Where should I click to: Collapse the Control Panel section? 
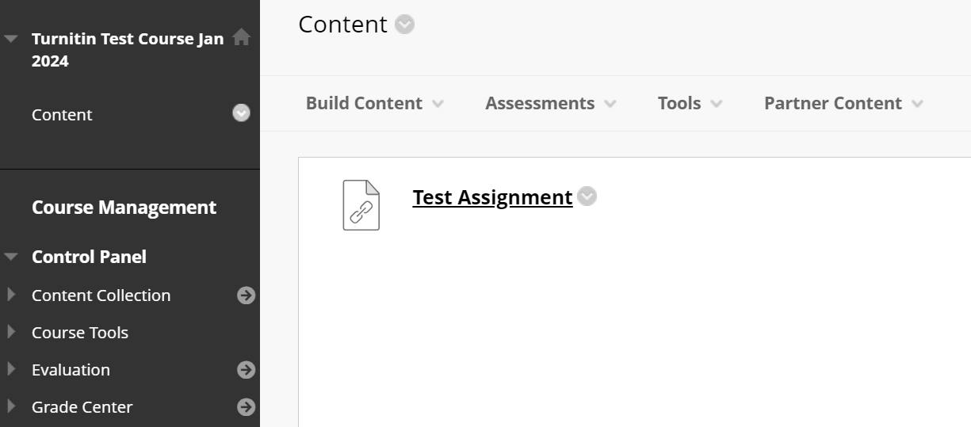11,257
